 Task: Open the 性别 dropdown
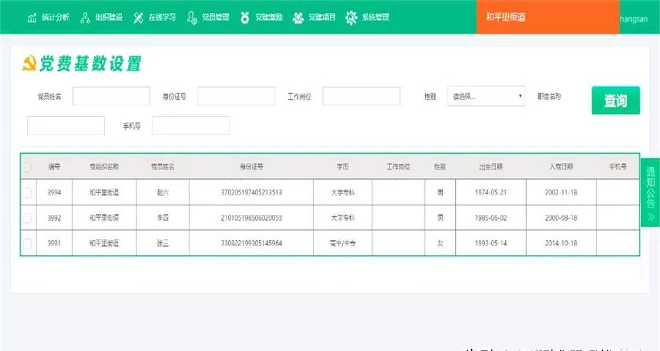coord(486,96)
